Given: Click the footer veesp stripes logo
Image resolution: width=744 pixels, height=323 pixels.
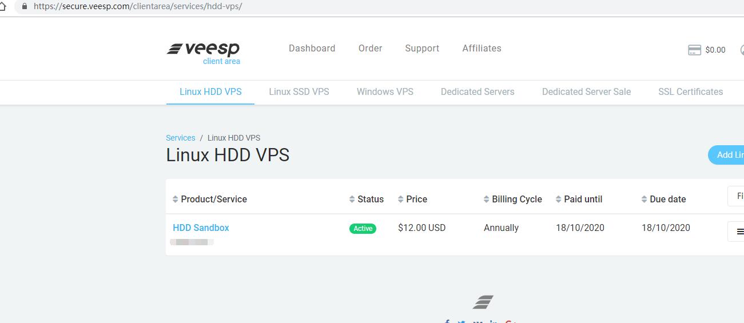Looking at the screenshot, I should tap(483, 302).
